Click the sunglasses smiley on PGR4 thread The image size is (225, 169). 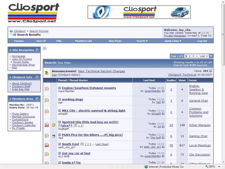coord(54,136)
